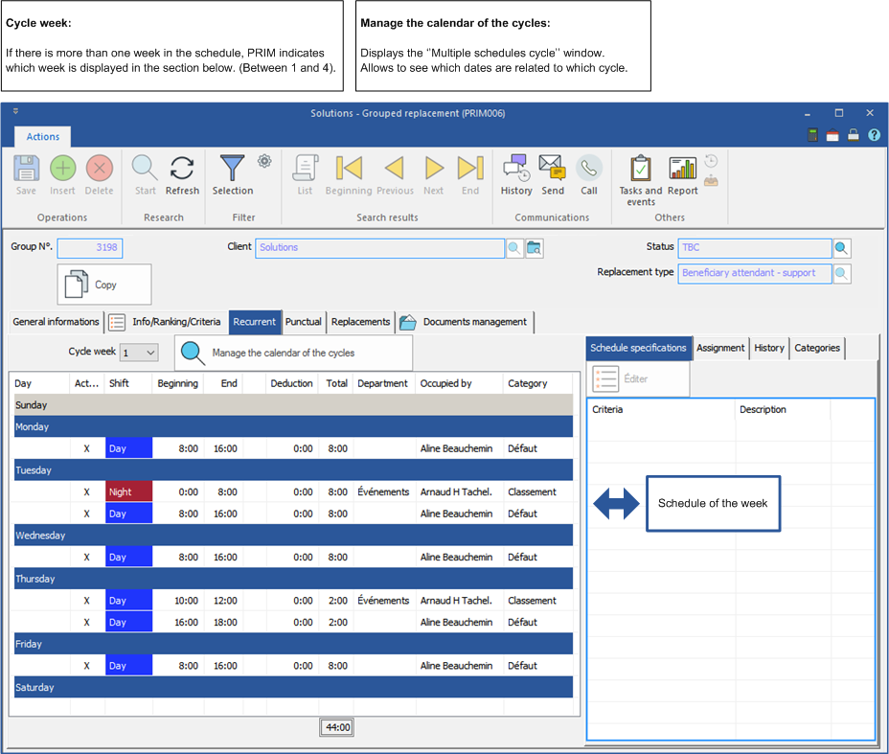Switch to General informations tab
Image resolution: width=889 pixels, height=754 pixels.
(x=56, y=322)
